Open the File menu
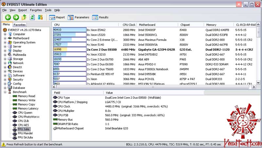The width and height of the screenshot is (262, 148). pos(5,10)
